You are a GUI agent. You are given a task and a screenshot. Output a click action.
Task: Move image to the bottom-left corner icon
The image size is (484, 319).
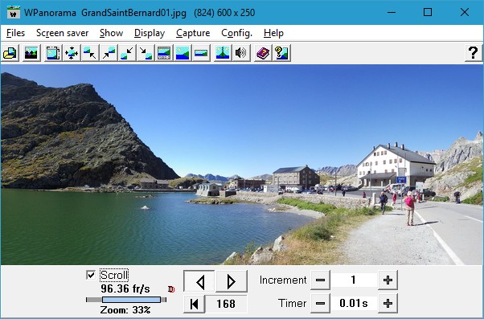(127, 53)
